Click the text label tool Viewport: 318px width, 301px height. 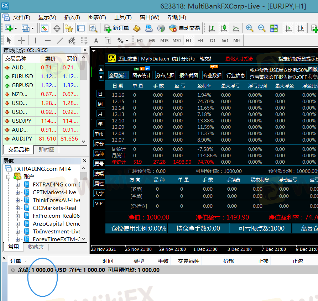point(96,41)
